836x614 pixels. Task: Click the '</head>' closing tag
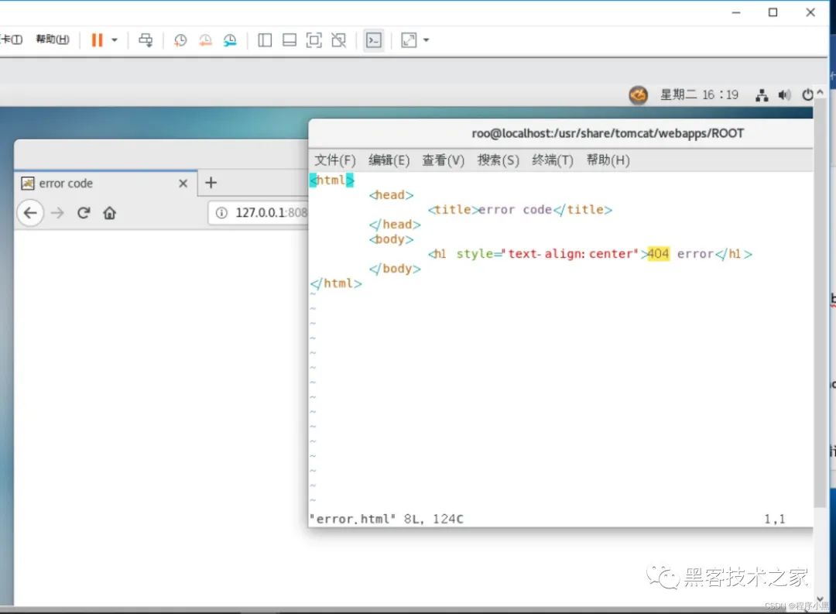[395, 225]
